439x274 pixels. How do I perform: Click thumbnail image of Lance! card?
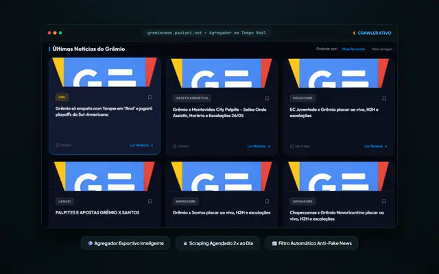(x=104, y=177)
